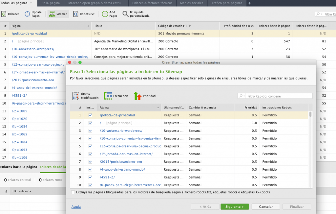Screen dimensions: 336x214
Task: Switch to En la página tab
Action: coord(51,3)
